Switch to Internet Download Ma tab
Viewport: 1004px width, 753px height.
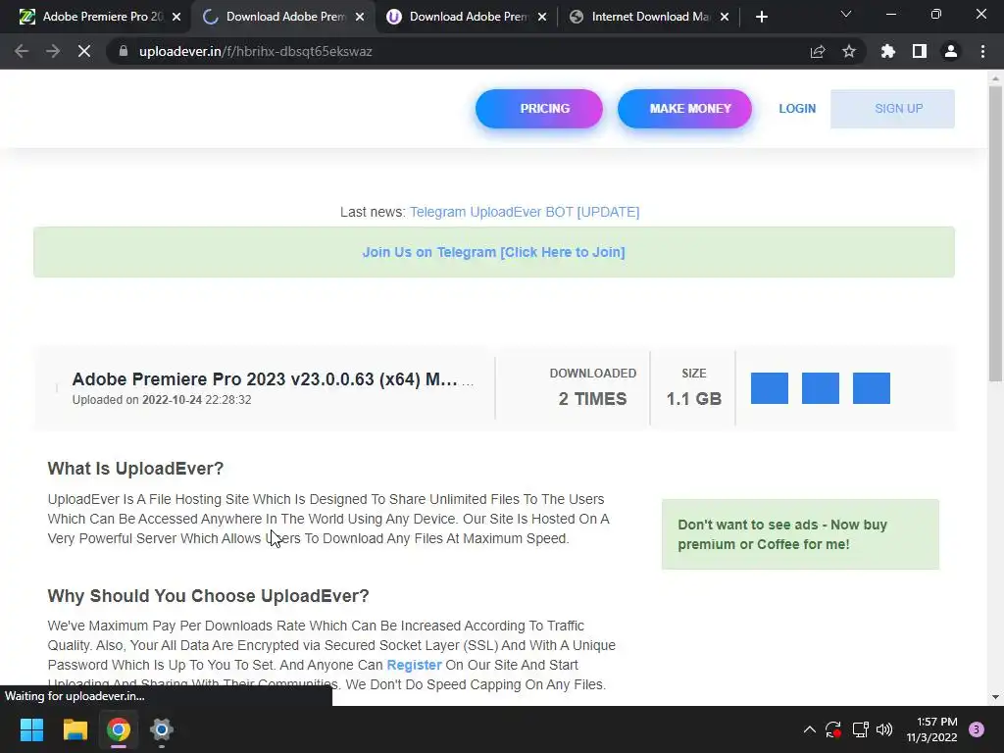point(648,17)
